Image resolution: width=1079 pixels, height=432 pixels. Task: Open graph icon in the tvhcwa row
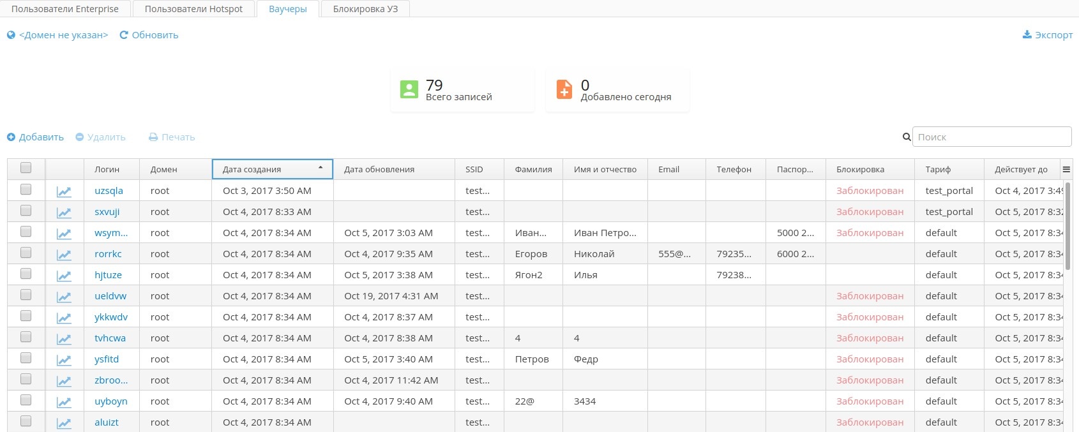[x=64, y=339]
